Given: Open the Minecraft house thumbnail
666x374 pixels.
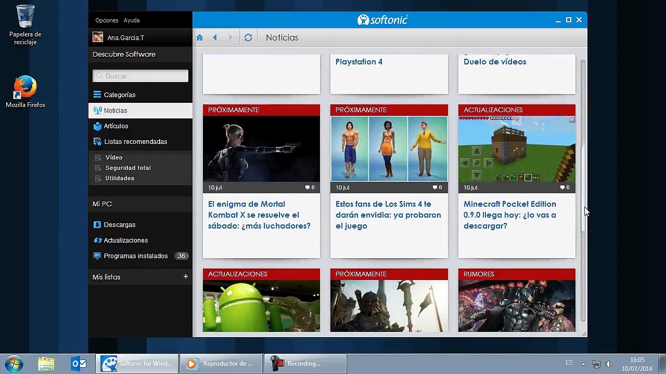Looking at the screenshot, I should [517, 149].
